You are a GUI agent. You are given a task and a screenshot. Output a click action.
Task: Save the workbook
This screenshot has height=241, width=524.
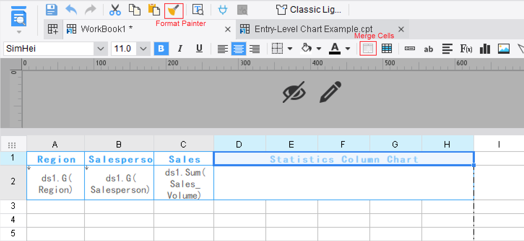click(x=51, y=10)
